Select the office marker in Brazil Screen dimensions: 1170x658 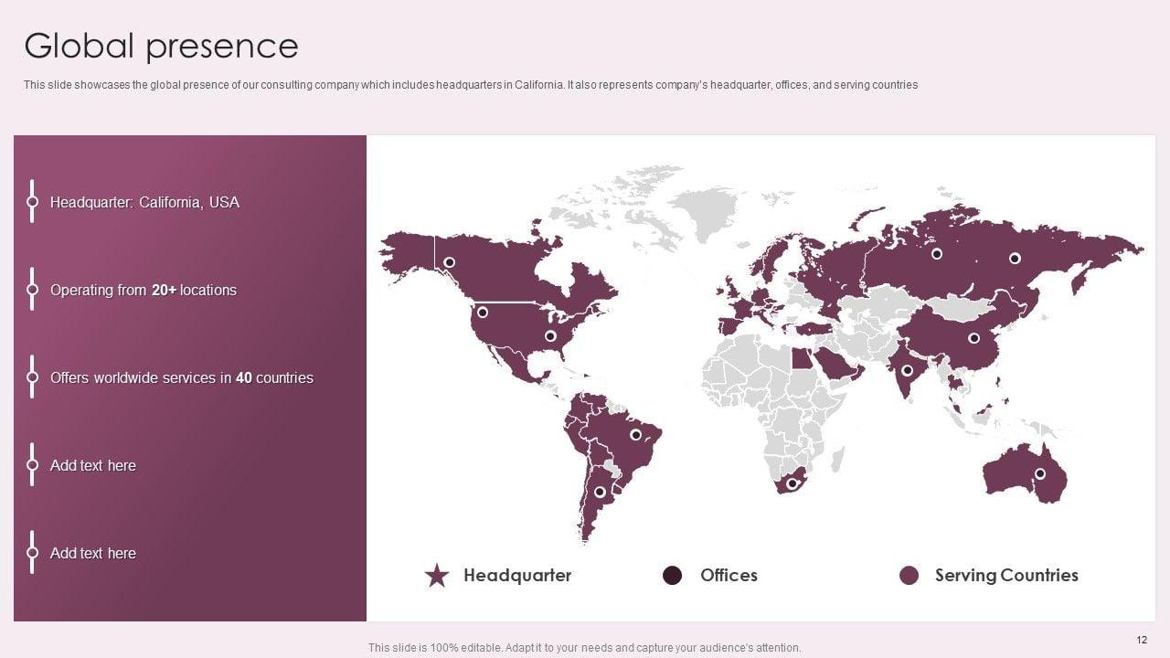click(635, 435)
